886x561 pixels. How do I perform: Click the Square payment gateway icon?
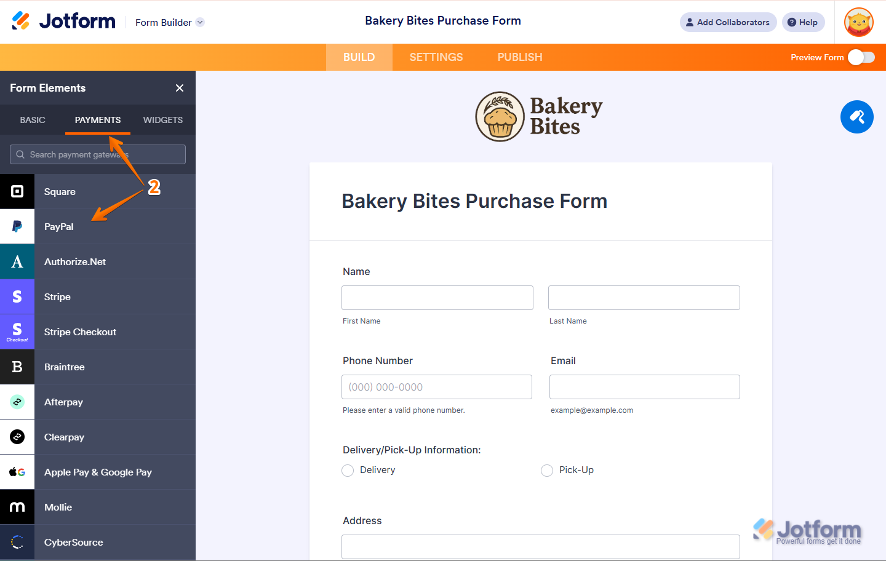click(x=17, y=191)
